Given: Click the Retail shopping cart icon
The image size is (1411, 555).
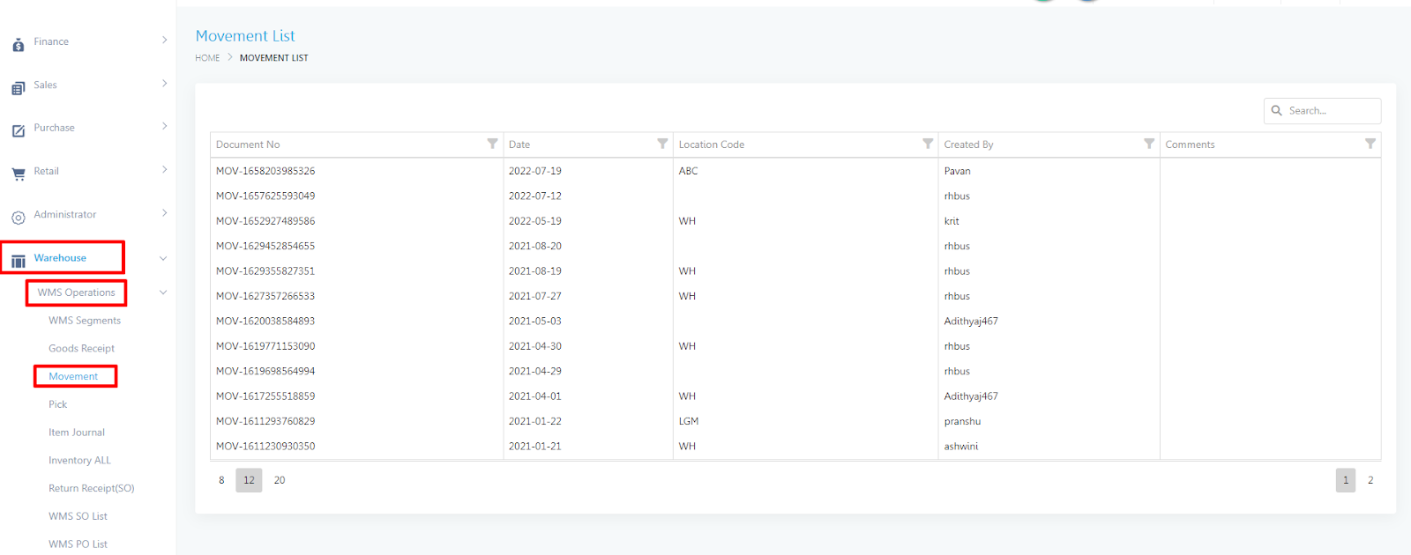Looking at the screenshot, I should click(19, 174).
